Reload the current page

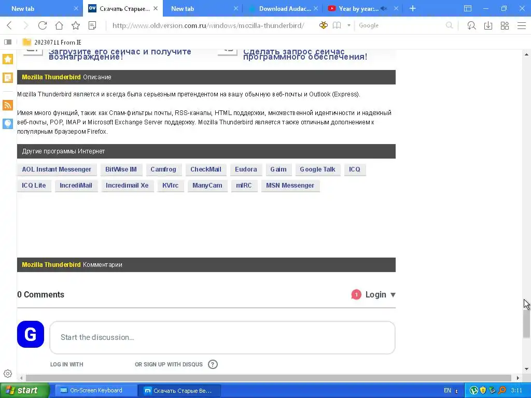(x=43, y=25)
